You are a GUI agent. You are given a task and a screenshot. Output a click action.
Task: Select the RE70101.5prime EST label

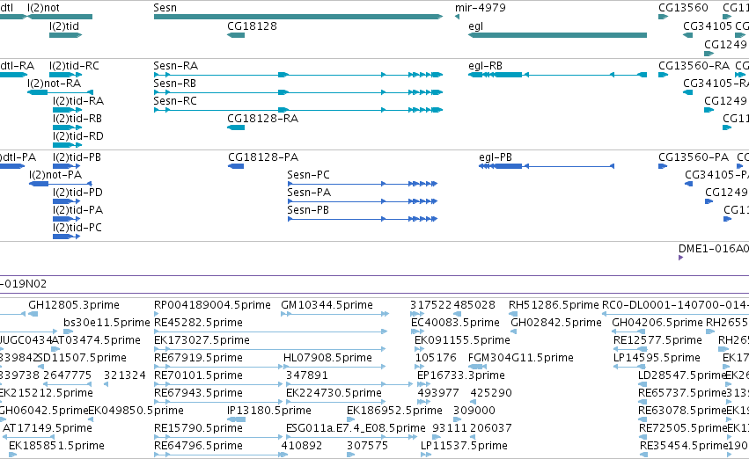pos(198,375)
